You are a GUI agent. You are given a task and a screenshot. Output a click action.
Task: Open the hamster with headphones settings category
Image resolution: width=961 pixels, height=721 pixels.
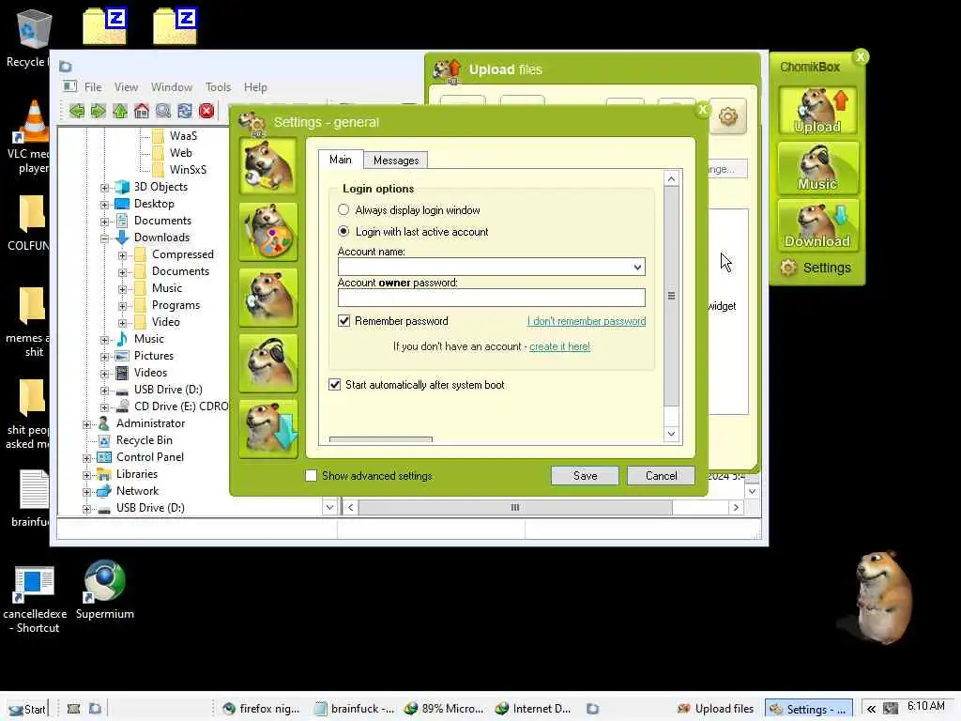pyautogui.click(x=267, y=363)
